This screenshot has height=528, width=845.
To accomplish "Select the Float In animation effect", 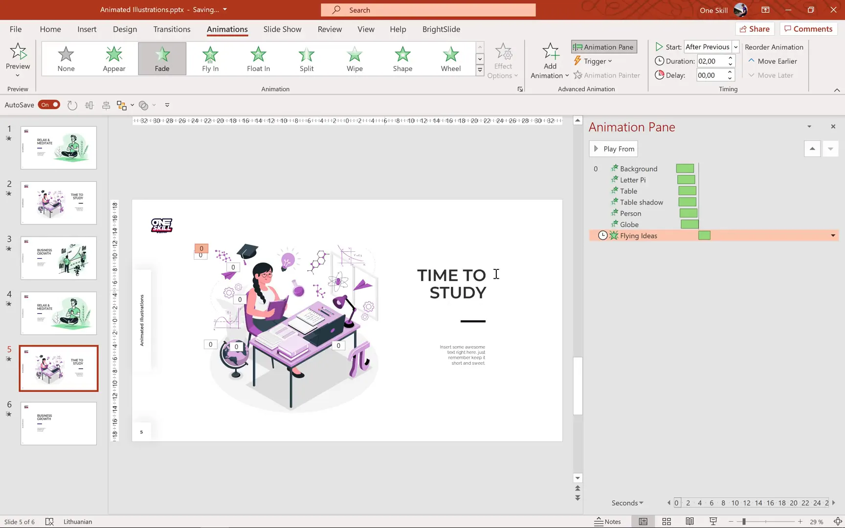I will pyautogui.click(x=258, y=59).
